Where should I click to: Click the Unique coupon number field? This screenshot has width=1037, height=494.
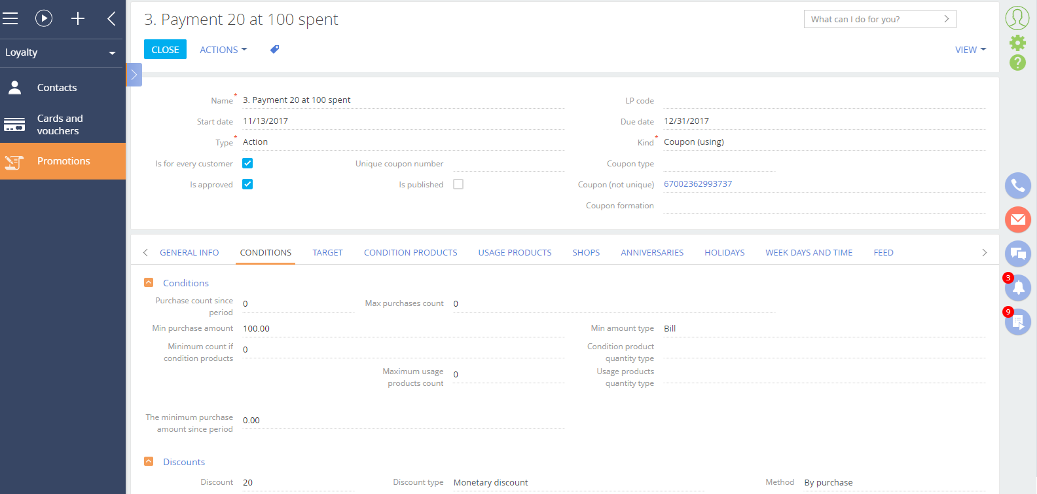(x=509, y=164)
